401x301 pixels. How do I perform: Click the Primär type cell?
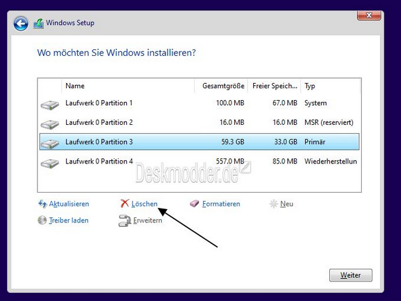315,142
